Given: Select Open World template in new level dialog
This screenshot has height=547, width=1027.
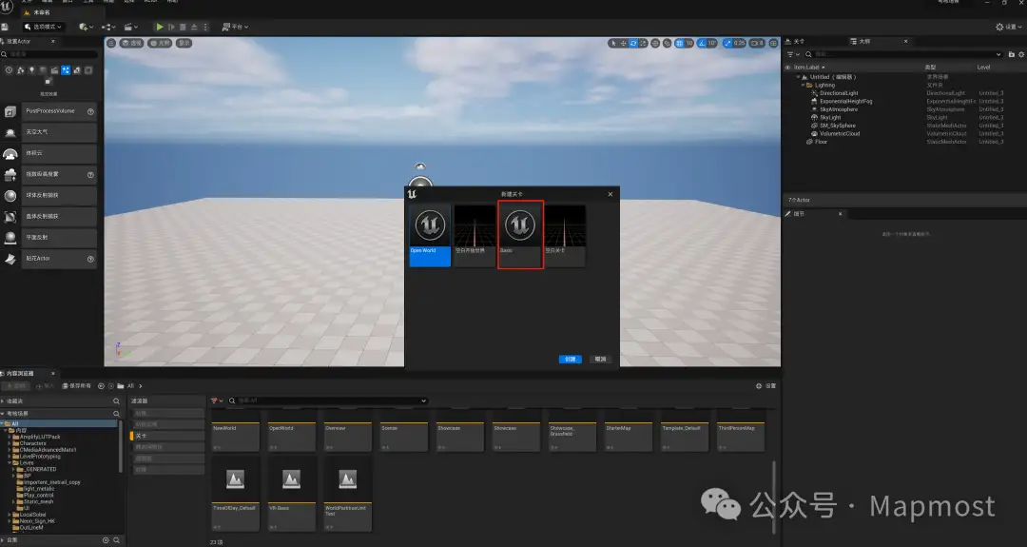Looking at the screenshot, I should 430,235.
